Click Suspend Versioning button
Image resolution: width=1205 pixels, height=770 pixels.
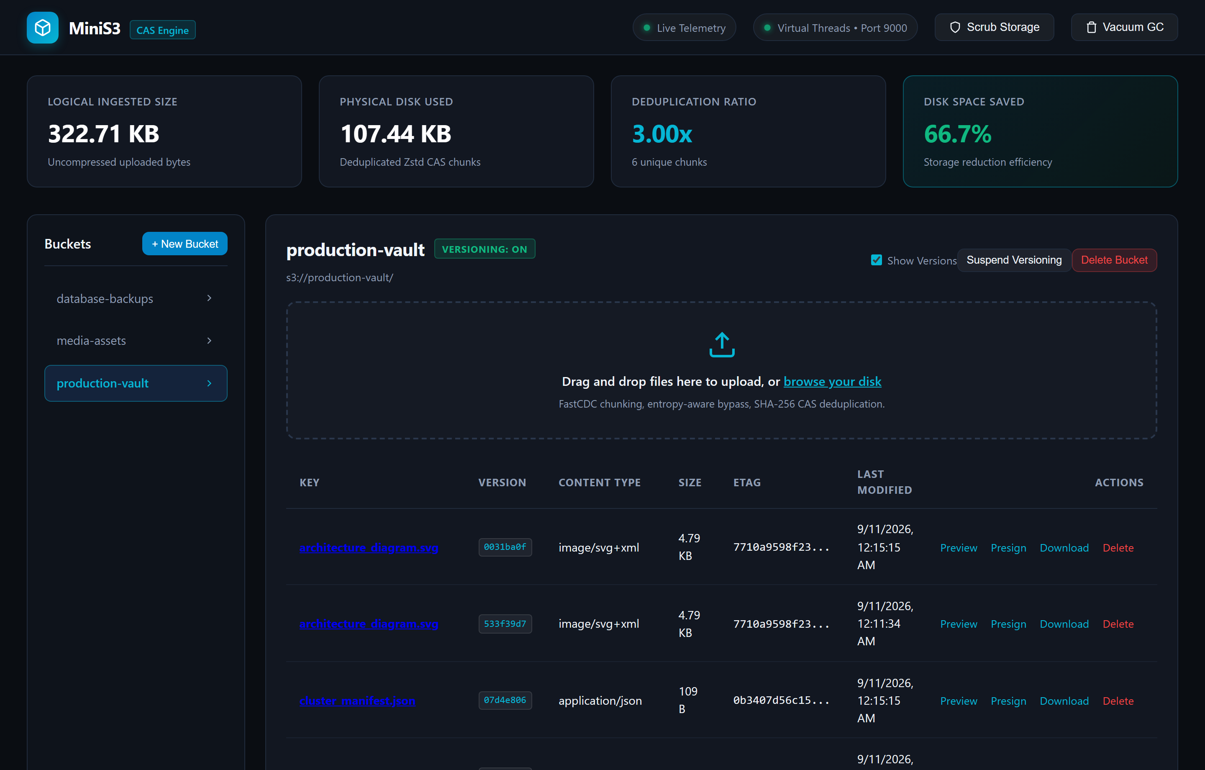coord(1014,260)
